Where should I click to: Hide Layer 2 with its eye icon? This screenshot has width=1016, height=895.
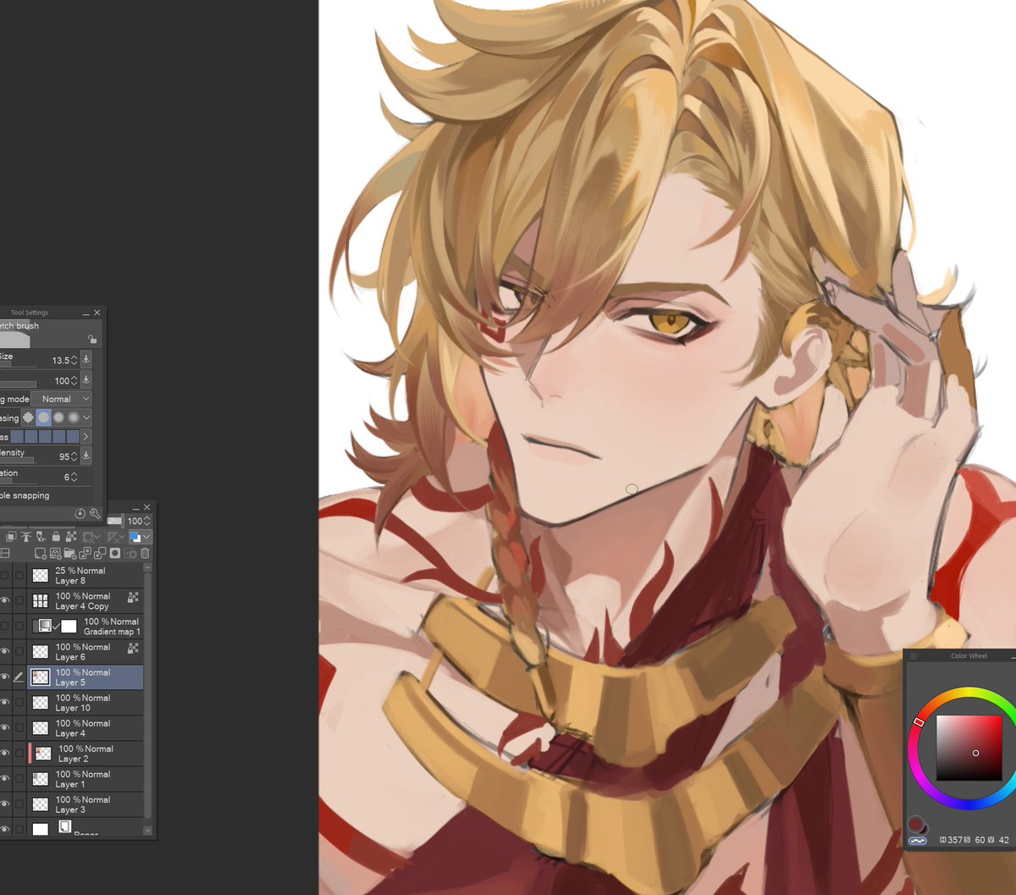(x=5, y=754)
